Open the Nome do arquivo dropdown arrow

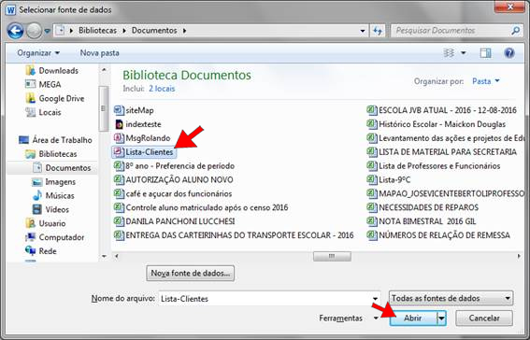375,299
